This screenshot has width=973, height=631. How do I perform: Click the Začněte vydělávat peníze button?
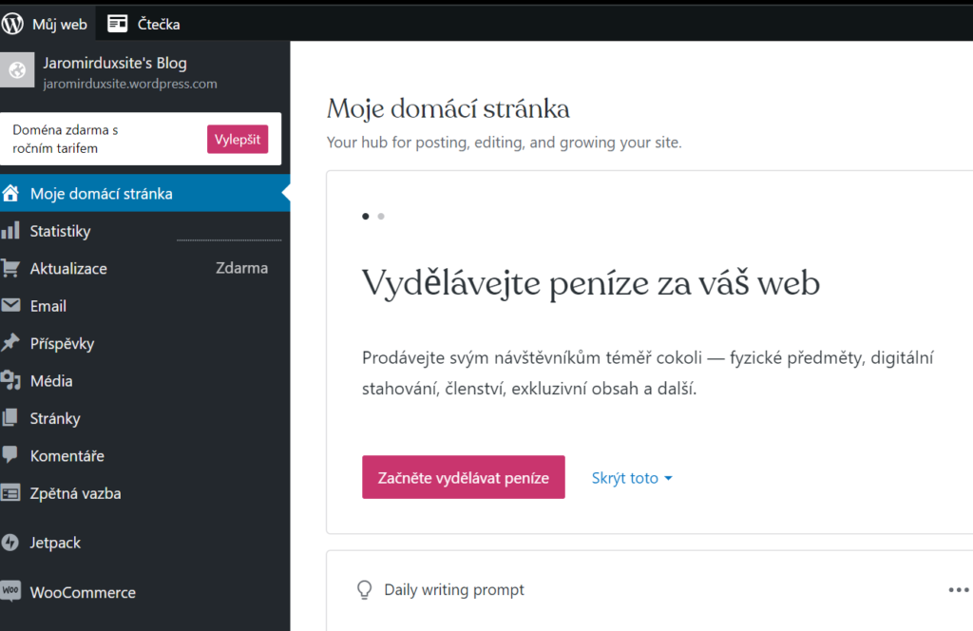tap(463, 477)
